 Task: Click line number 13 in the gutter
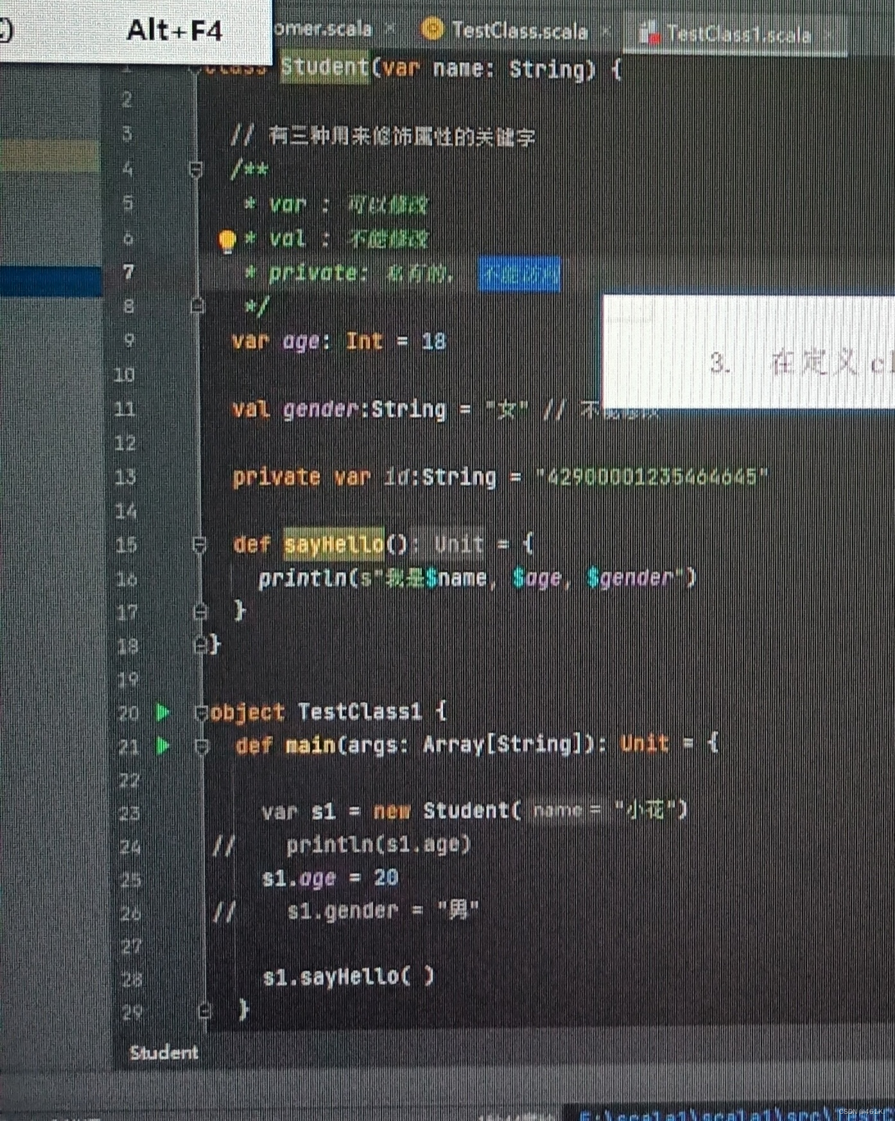pos(125,477)
